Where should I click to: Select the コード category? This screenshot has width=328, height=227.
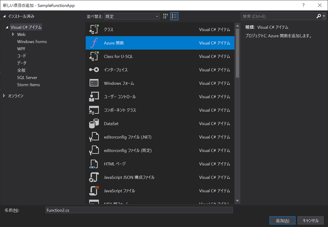(x=22, y=56)
